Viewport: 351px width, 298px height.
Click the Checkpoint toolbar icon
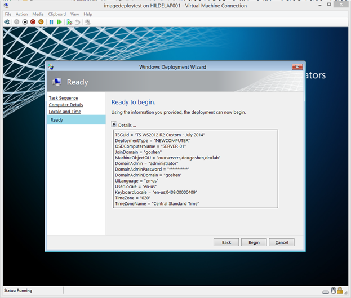[x=70, y=22]
